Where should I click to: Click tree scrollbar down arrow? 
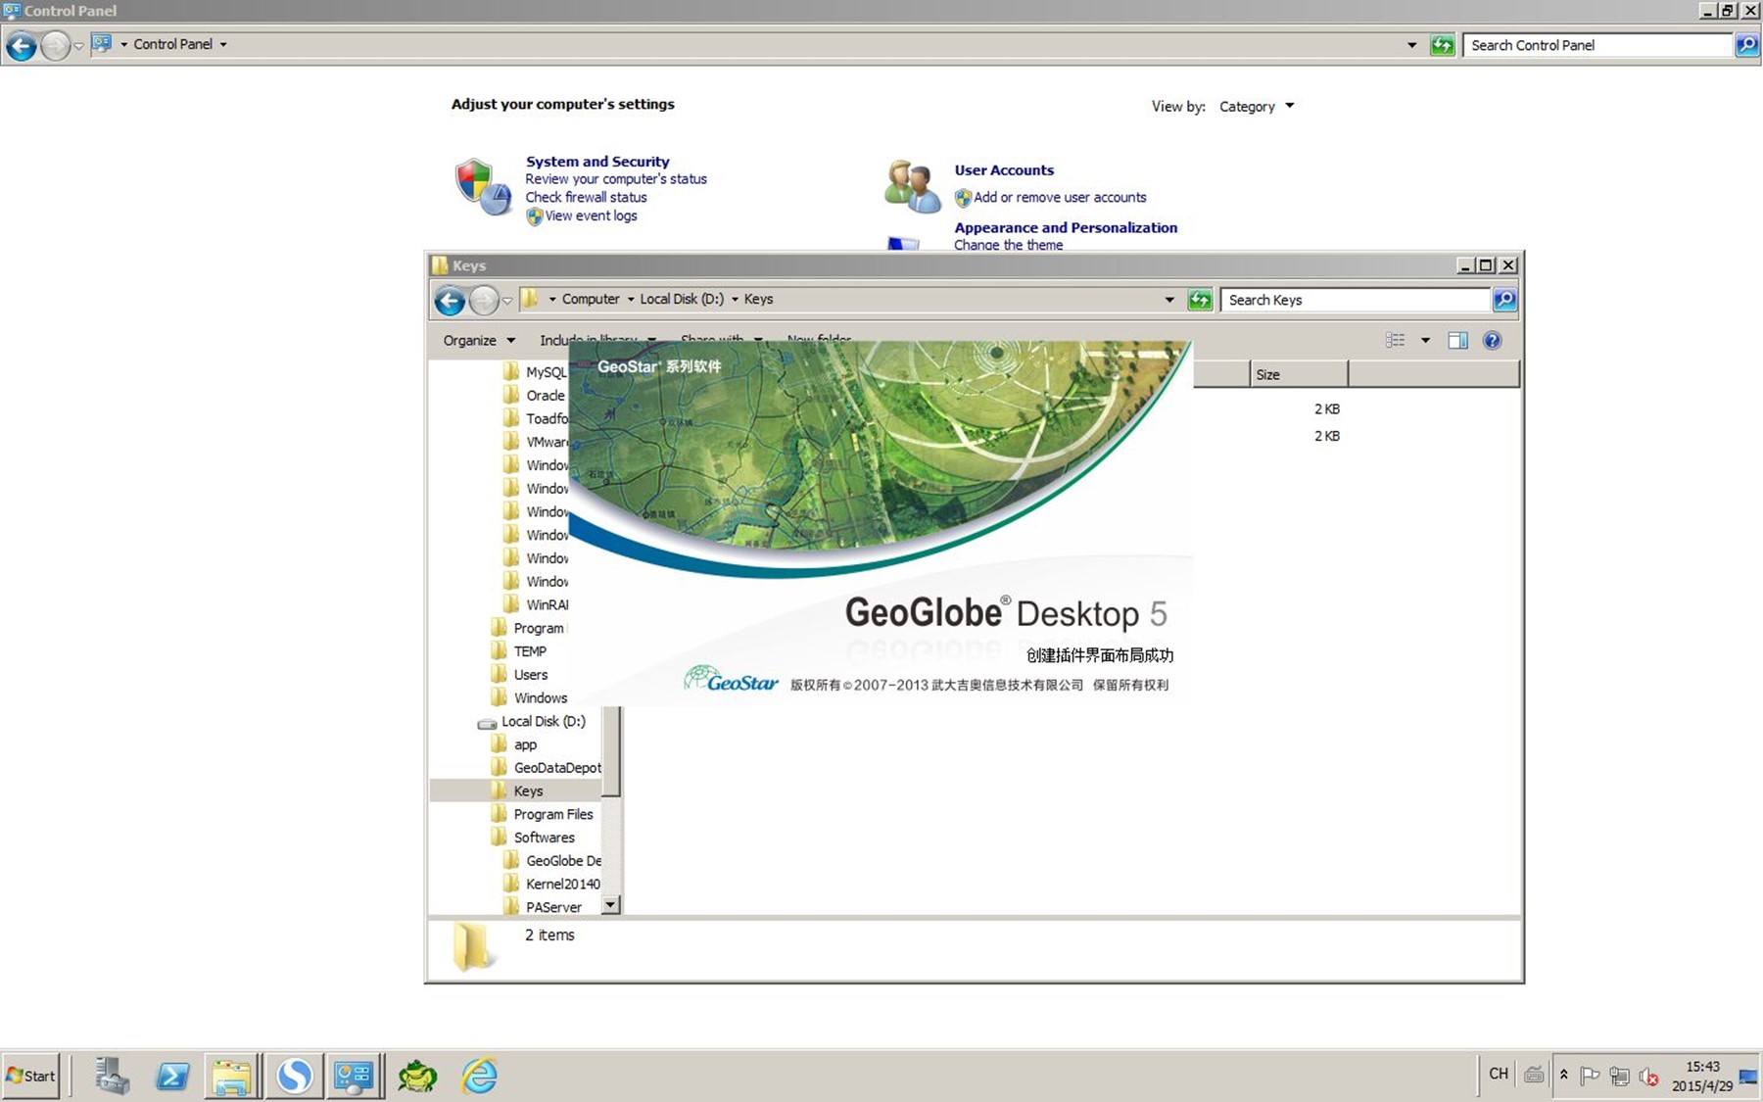coord(611,905)
